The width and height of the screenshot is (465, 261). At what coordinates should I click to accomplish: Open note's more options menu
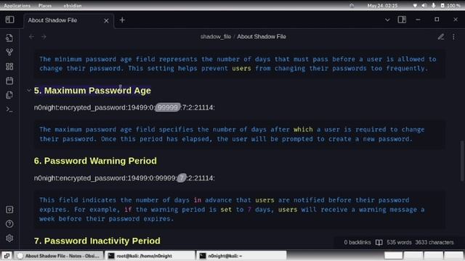(x=453, y=37)
